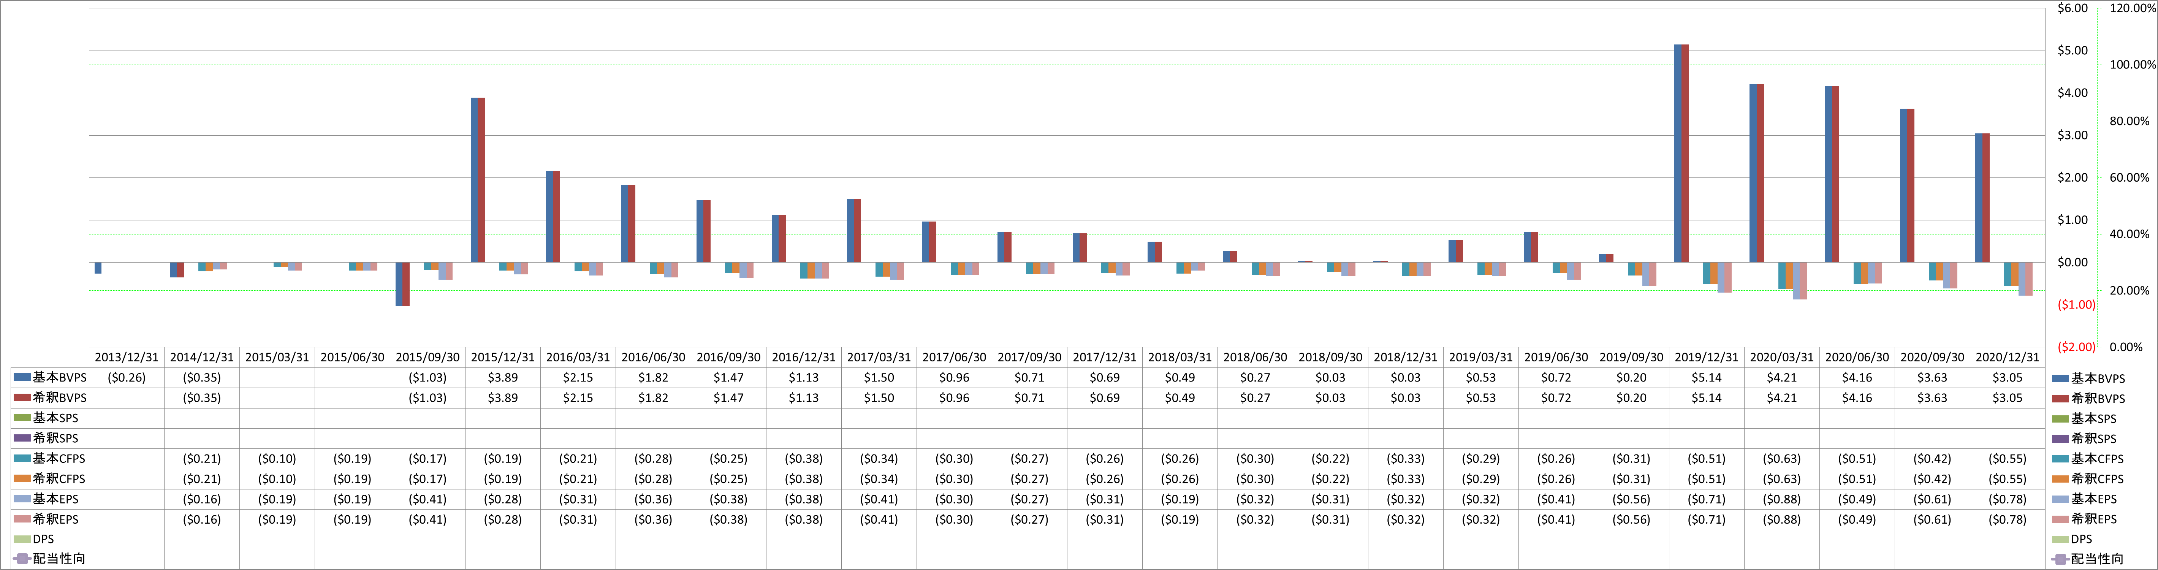Select 基本CFPS cell ($0.10) for 2015/03/31
The height and width of the screenshot is (570, 2158).
[277, 459]
